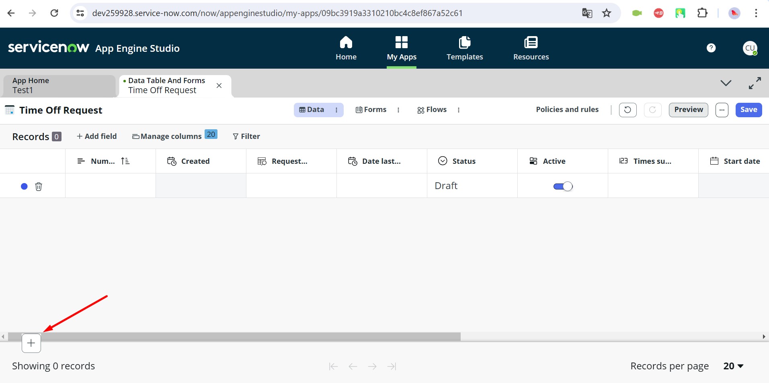Click Add field
769x383 pixels.
coord(97,136)
